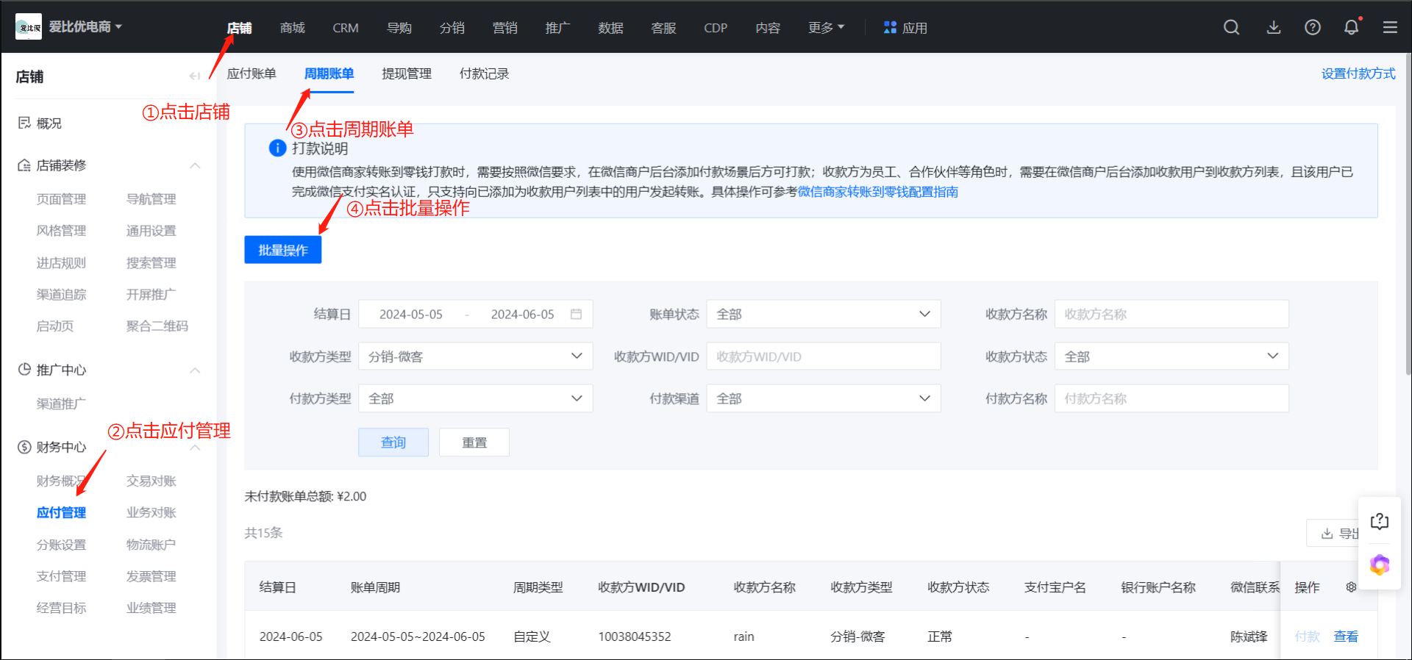
Task: Open 发票管理 in the sidebar
Action: click(x=151, y=576)
